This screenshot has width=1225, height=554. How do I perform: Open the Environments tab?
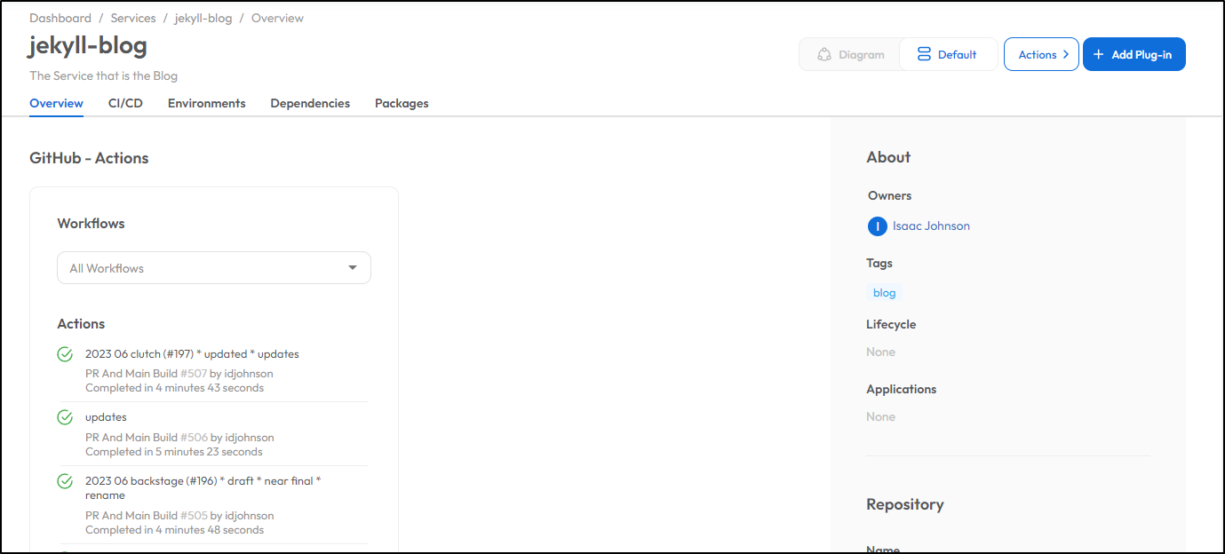click(207, 103)
